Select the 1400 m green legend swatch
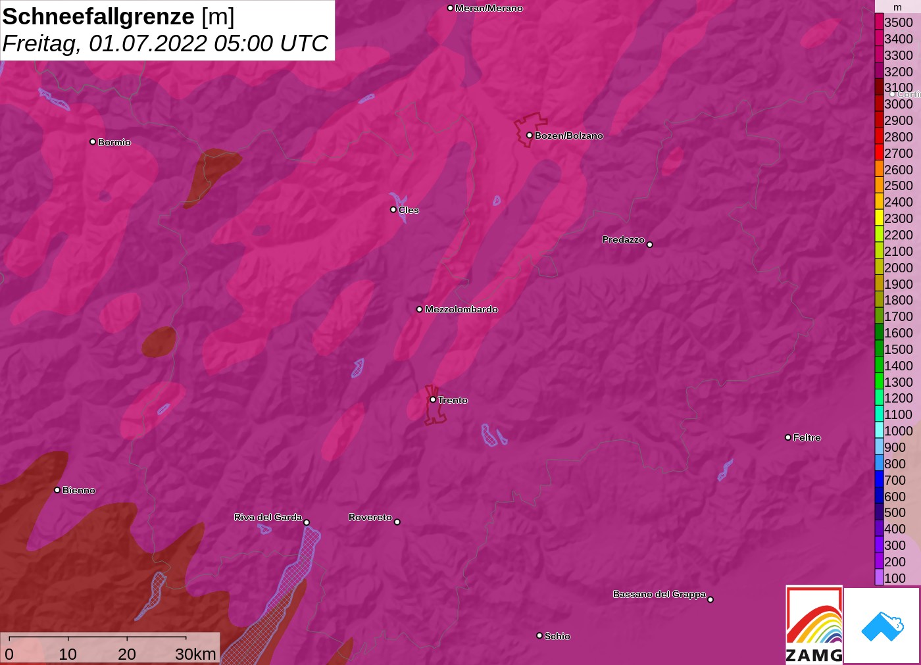Image resolution: width=921 pixels, height=665 pixels. 879,365
